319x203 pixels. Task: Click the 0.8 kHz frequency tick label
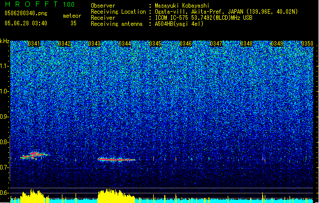[5, 142]
